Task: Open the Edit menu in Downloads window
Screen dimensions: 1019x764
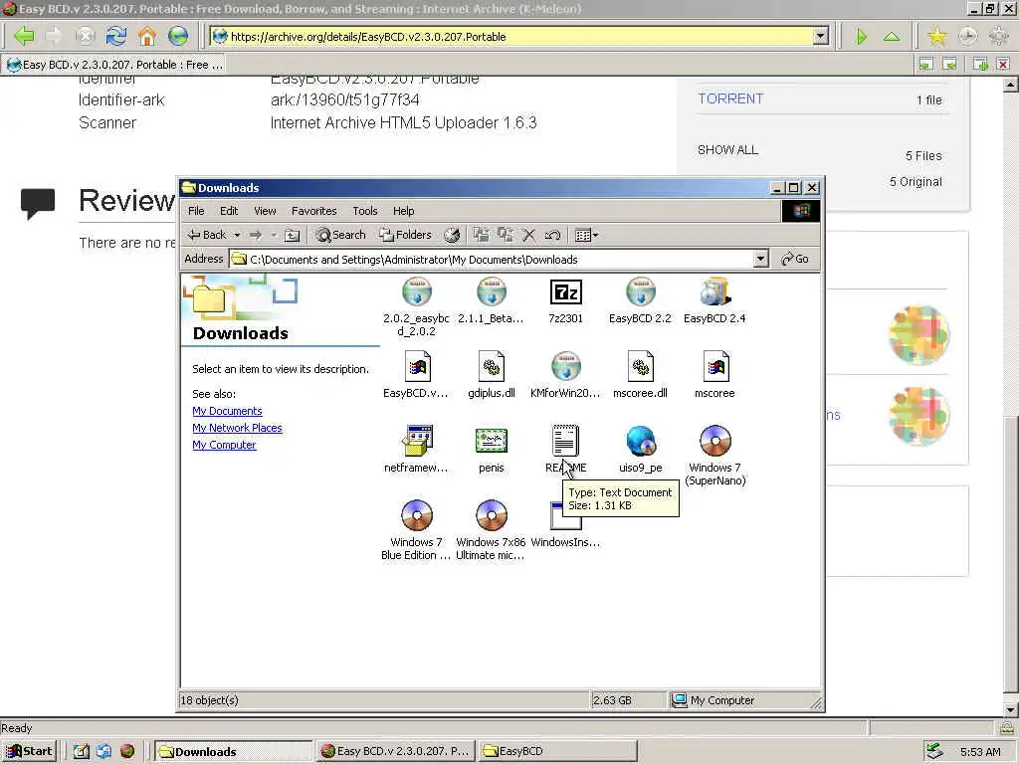Action: pyautogui.click(x=229, y=211)
